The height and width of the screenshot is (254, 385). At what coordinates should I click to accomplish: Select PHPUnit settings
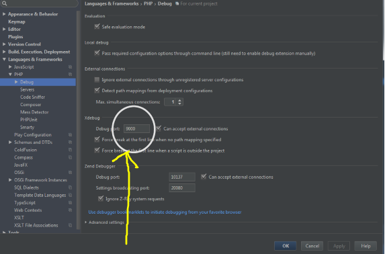[x=28, y=120]
